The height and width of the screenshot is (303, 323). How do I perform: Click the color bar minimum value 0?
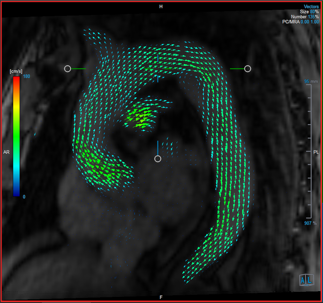24,197
